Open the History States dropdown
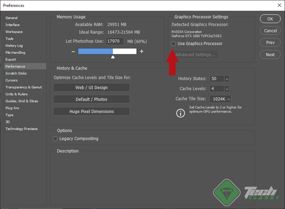The image size is (285, 209). (226, 79)
